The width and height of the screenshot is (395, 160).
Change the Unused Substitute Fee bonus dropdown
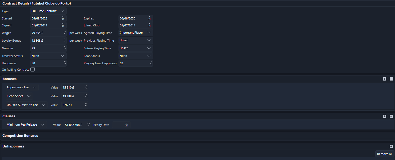26,105
